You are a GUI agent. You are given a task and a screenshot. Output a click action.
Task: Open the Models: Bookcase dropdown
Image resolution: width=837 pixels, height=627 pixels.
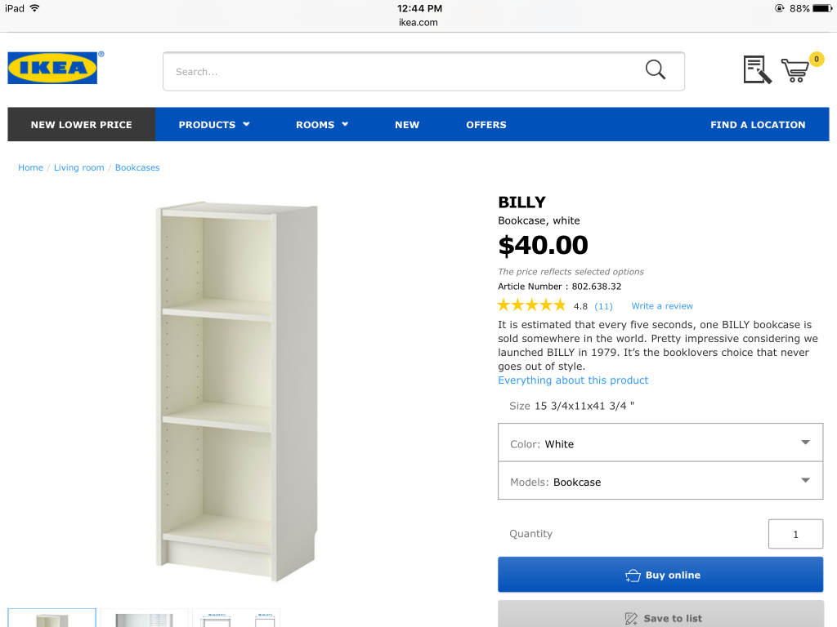tap(660, 481)
